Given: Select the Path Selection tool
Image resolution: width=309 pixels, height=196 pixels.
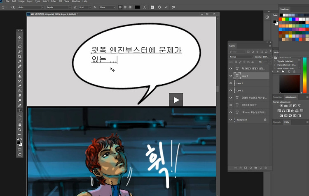Looking at the screenshot, I should pos(20,115).
